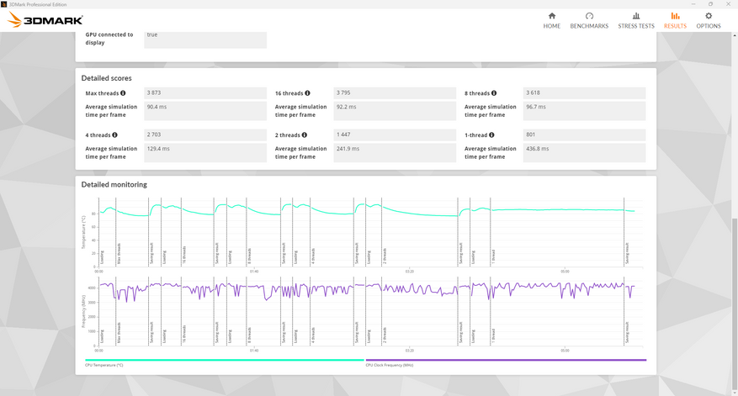The height and width of the screenshot is (396, 738).
Task: Click the 96.7 ms simulation time
Action: 584,111
